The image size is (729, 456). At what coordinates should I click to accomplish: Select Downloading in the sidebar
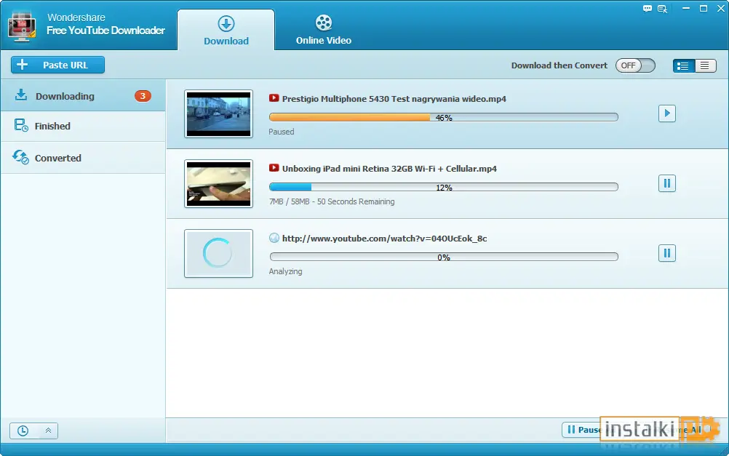(x=83, y=96)
